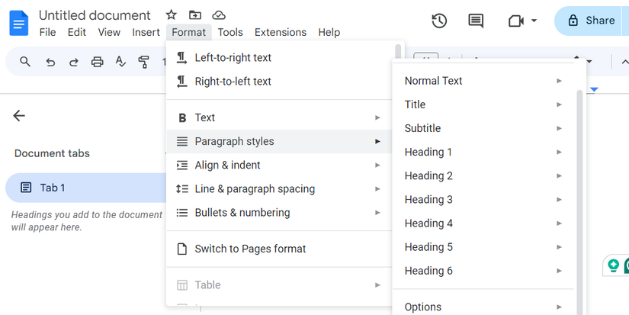The image size is (629, 315).
Task: Expand the Align & indent submenu
Action: click(x=377, y=165)
